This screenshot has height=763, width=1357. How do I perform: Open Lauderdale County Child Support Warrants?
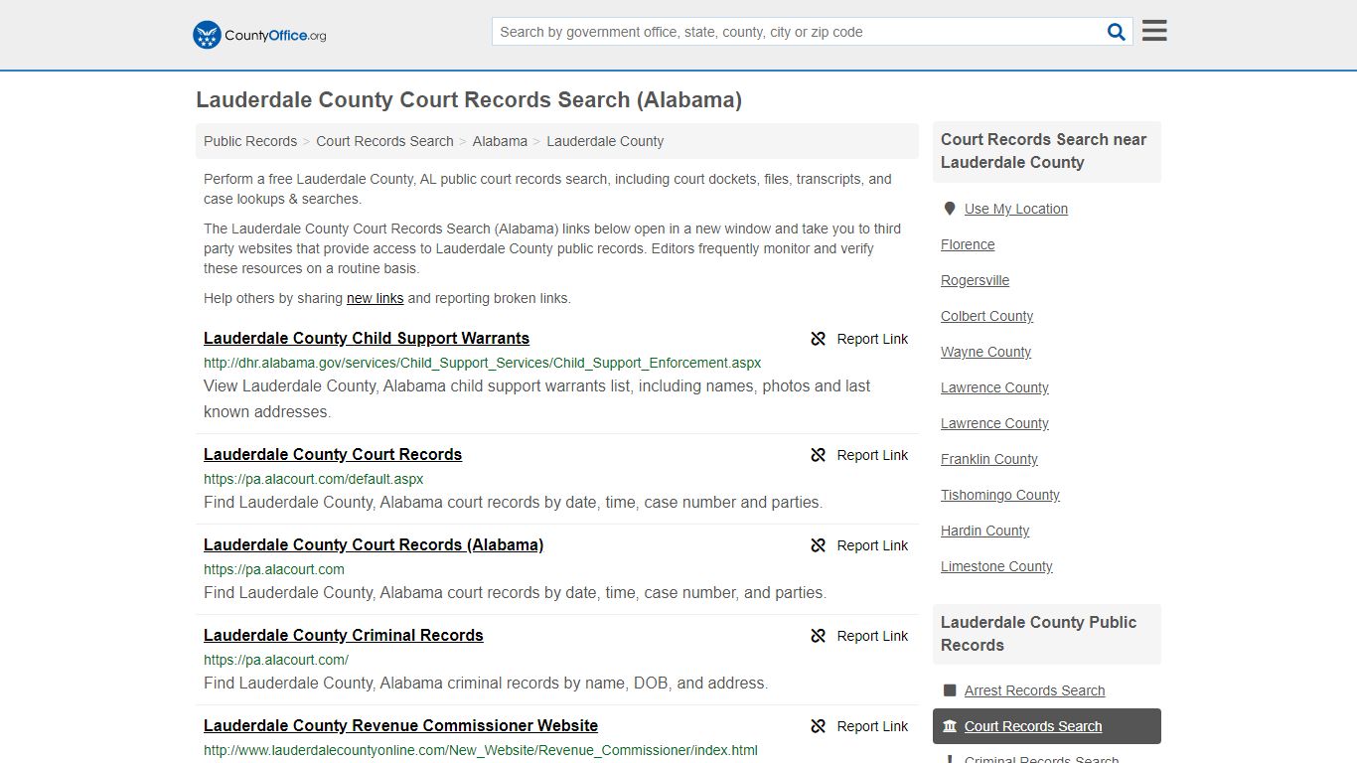(x=367, y=338)
